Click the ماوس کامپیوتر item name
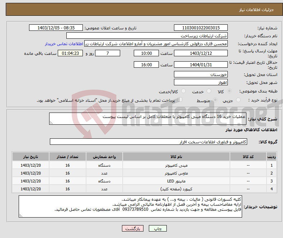 (176, 173)
